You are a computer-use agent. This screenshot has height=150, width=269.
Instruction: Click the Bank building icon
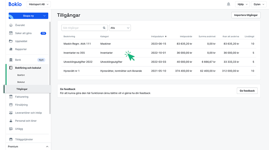[x=11, y=60]
